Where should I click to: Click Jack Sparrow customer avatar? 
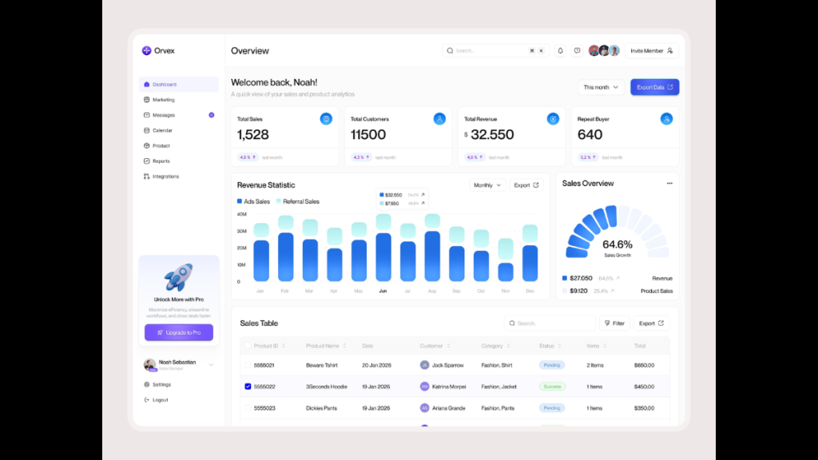[425, 365]
